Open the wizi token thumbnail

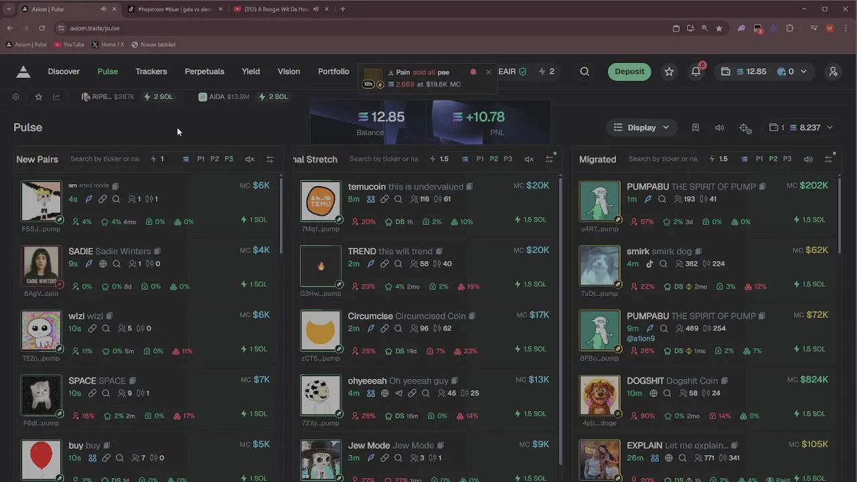(41, 330)
